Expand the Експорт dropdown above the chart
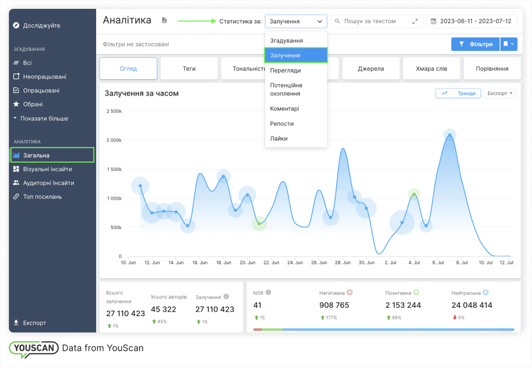 (x=500, y=93)
